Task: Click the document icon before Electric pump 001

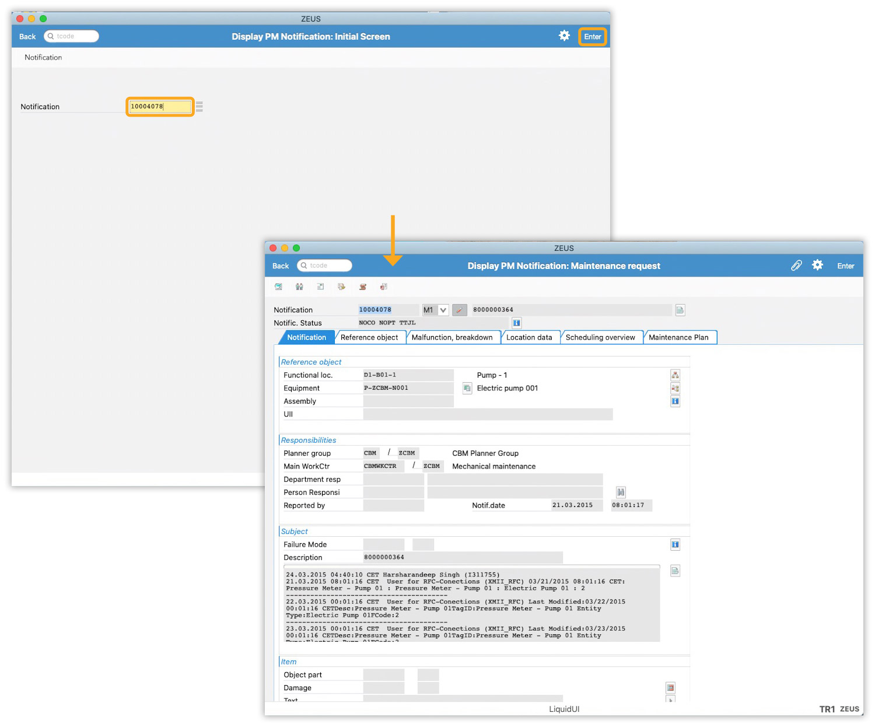Action: tap(467, 388)
